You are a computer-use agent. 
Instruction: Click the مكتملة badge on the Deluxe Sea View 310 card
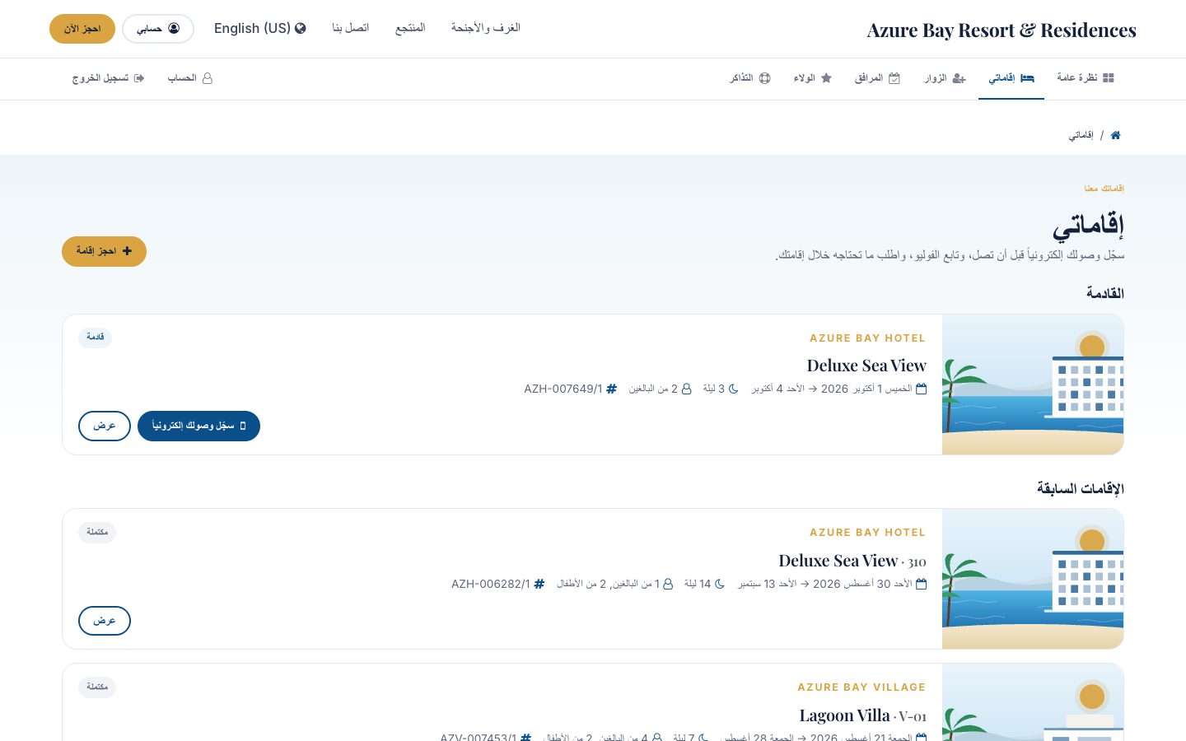(97, 533)
